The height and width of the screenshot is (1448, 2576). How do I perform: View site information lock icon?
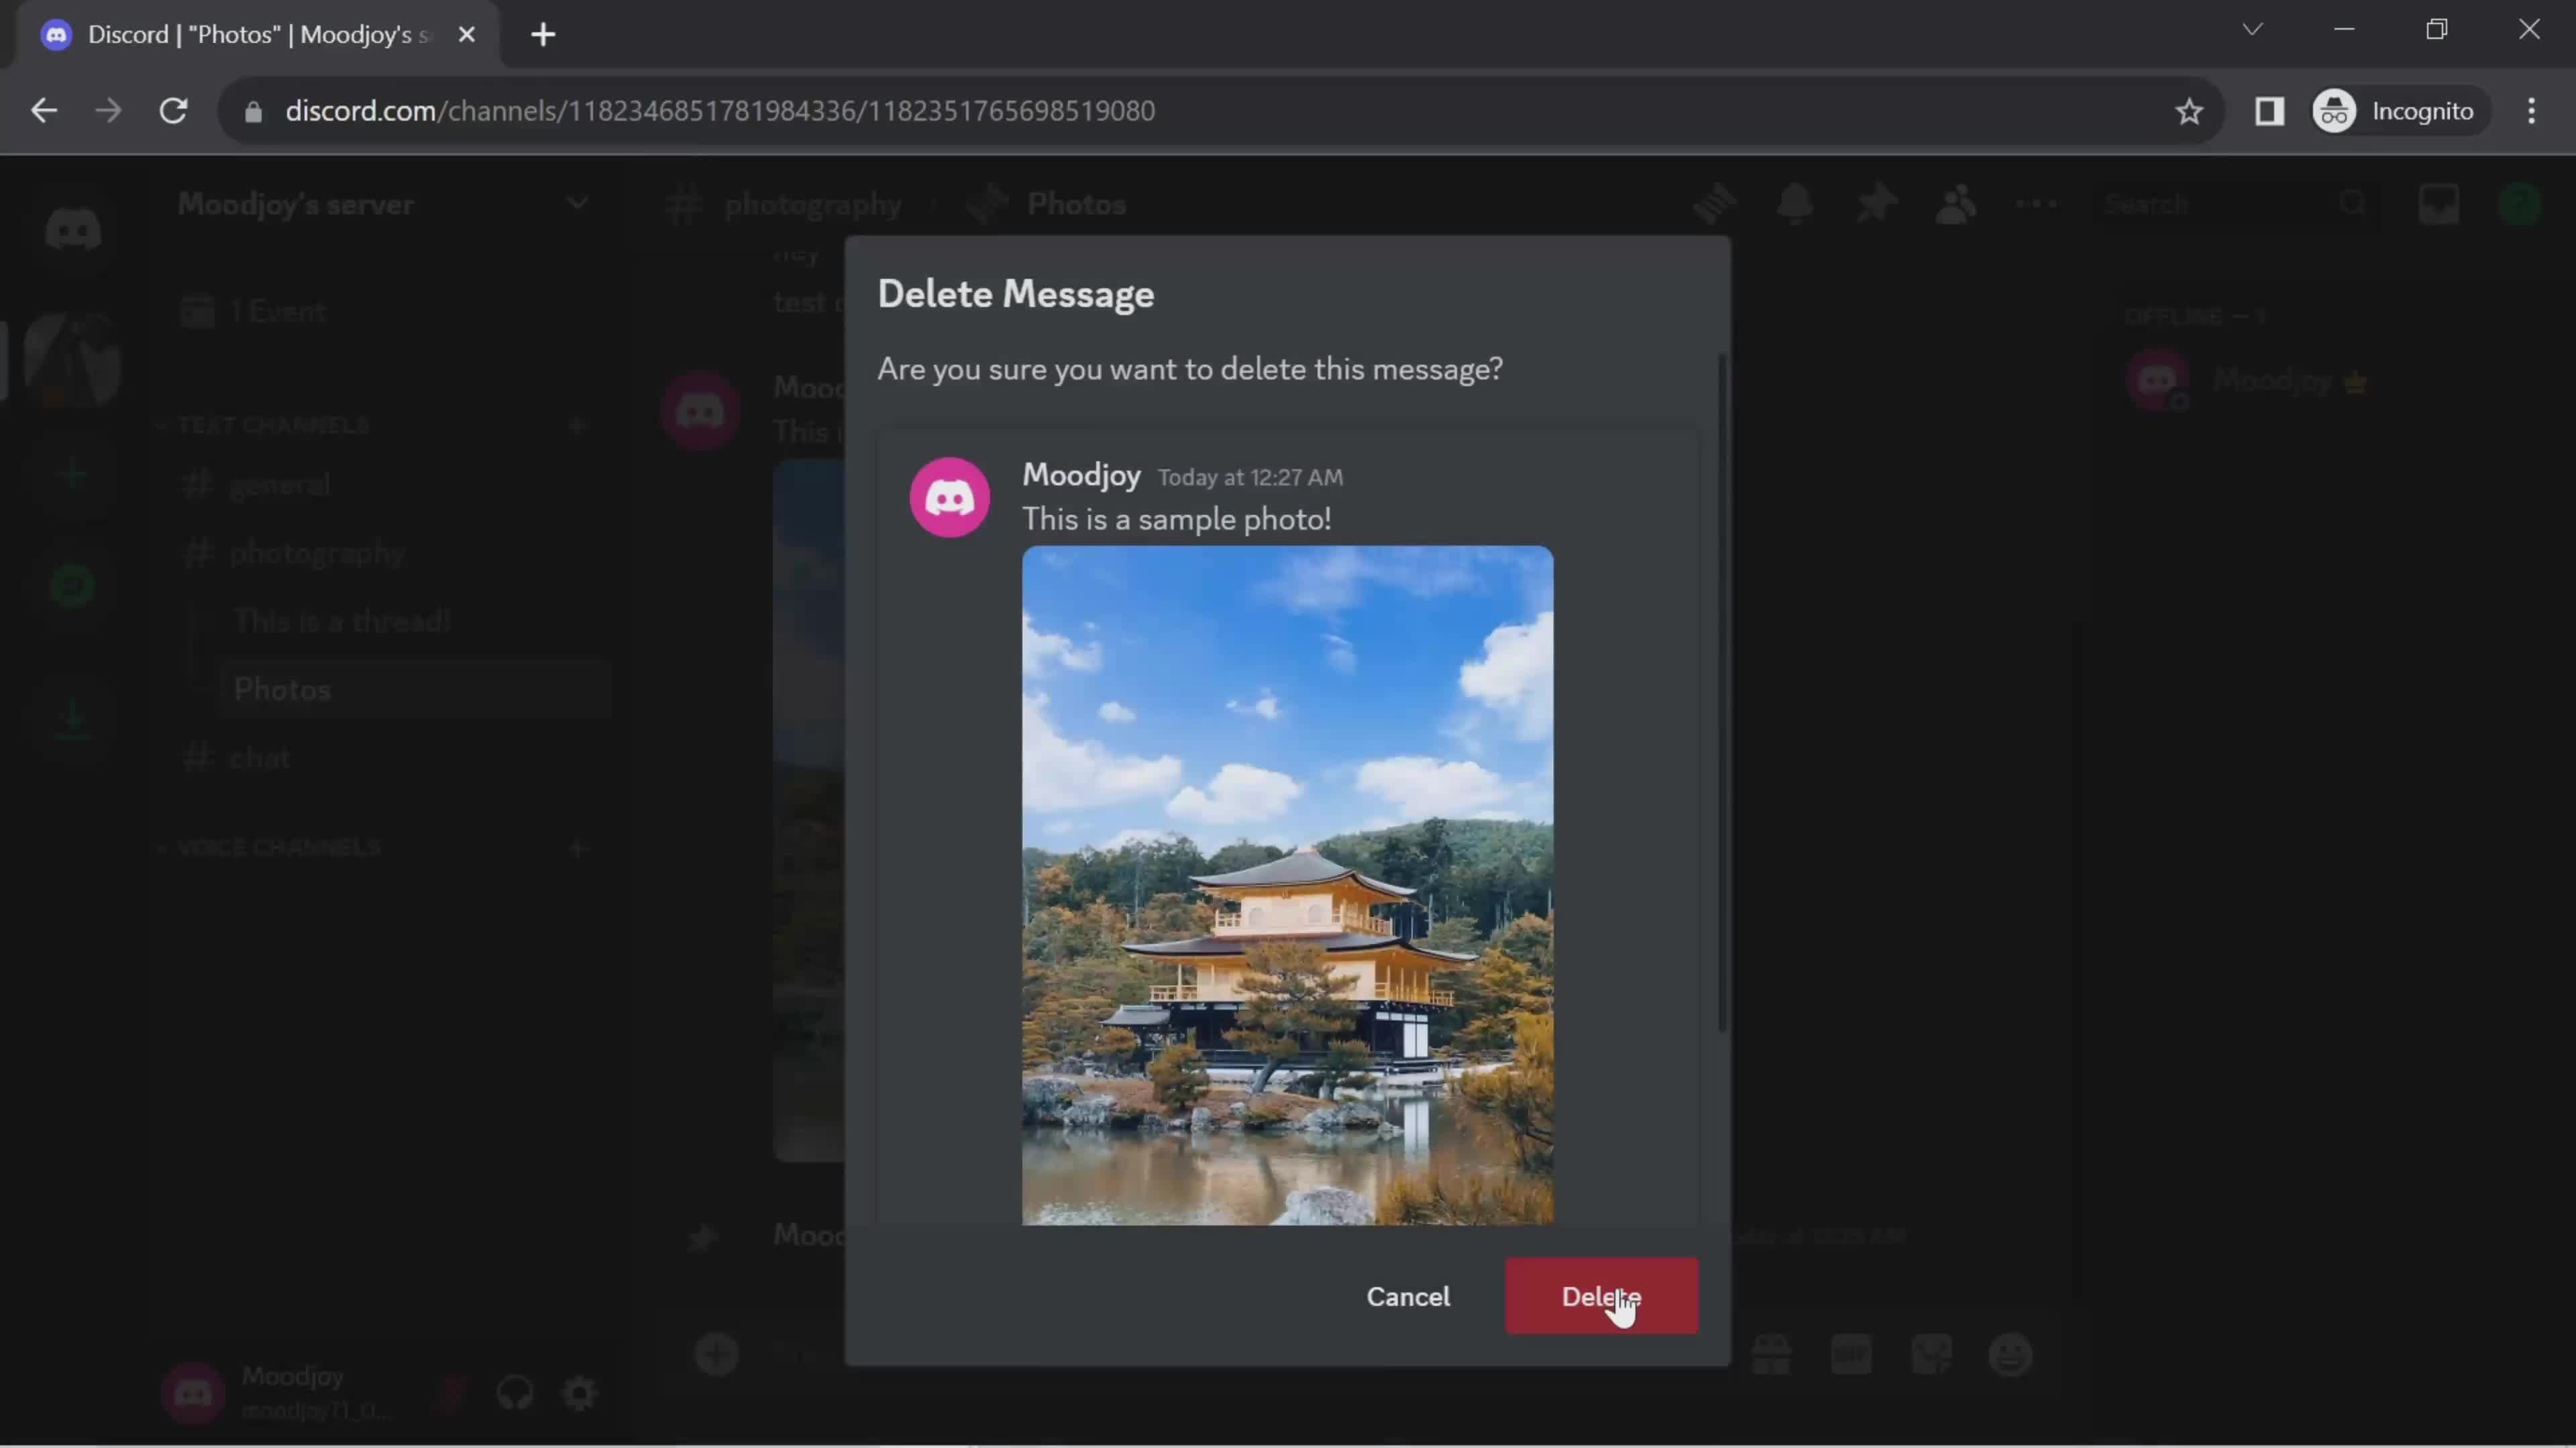pyautogui.click(x=253, y=111)
